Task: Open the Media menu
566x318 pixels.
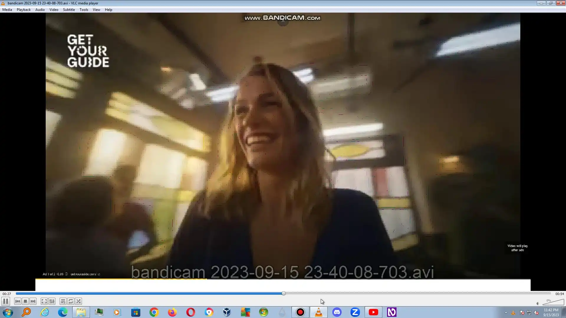Action: tap(7, 10)
